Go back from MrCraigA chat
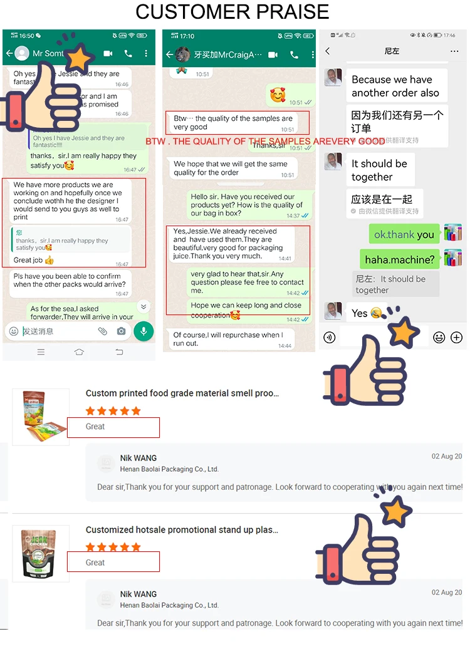Image resolution: width=470 pixels, height=654 pixels. click(x=169, y=54)
